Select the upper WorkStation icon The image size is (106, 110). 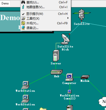click(25, 85)
